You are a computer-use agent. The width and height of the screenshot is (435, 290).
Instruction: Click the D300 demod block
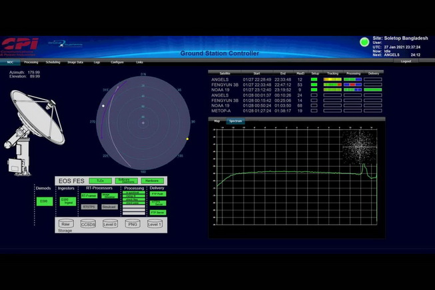[x=45, y=201]
